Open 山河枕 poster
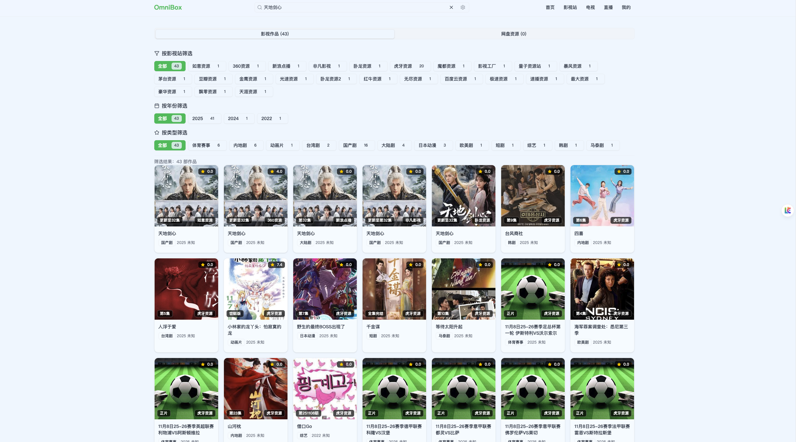796x442 pixels. [256, 389]
